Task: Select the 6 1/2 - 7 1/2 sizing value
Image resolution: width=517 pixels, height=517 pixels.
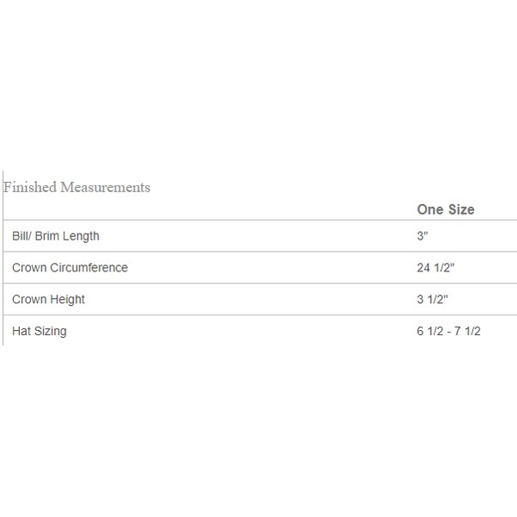Action: point(449,331)
